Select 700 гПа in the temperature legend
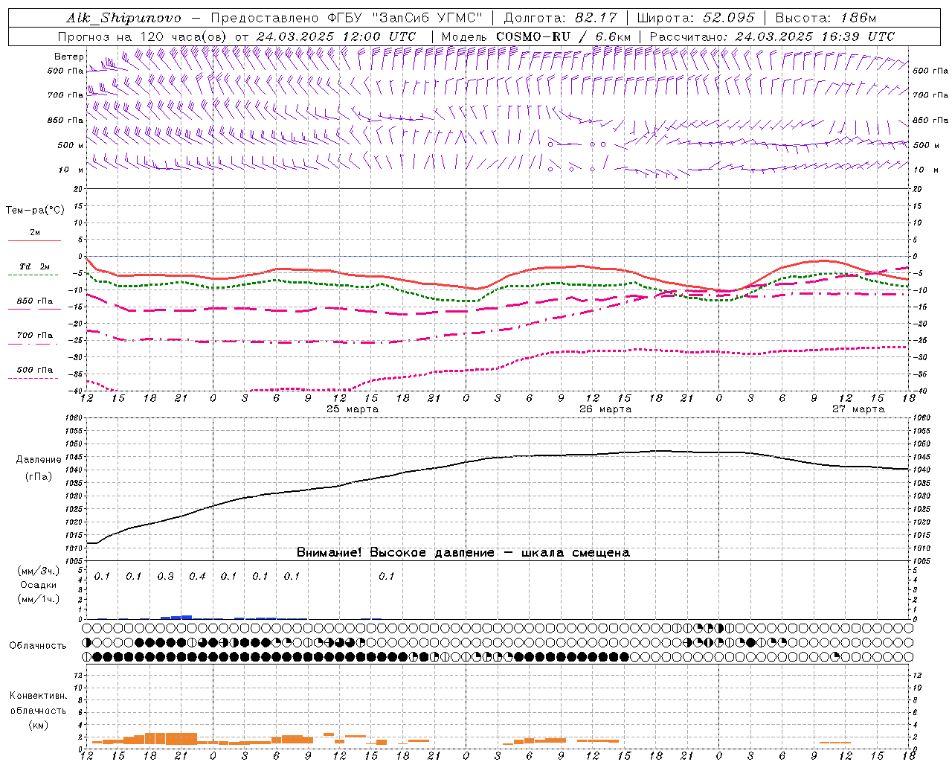 [35, 335]
